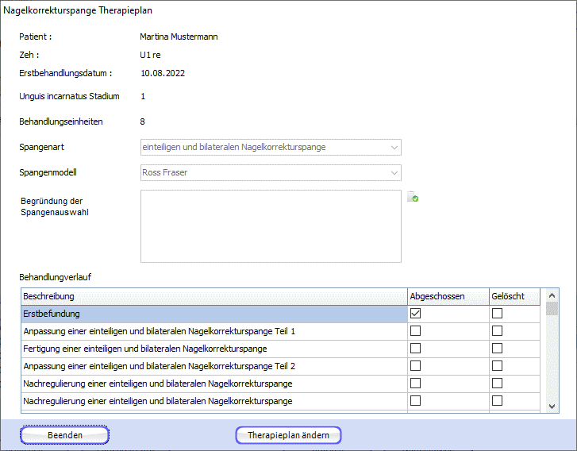Click the scroll up arrow of Behandlungsverlauf table

552,295
